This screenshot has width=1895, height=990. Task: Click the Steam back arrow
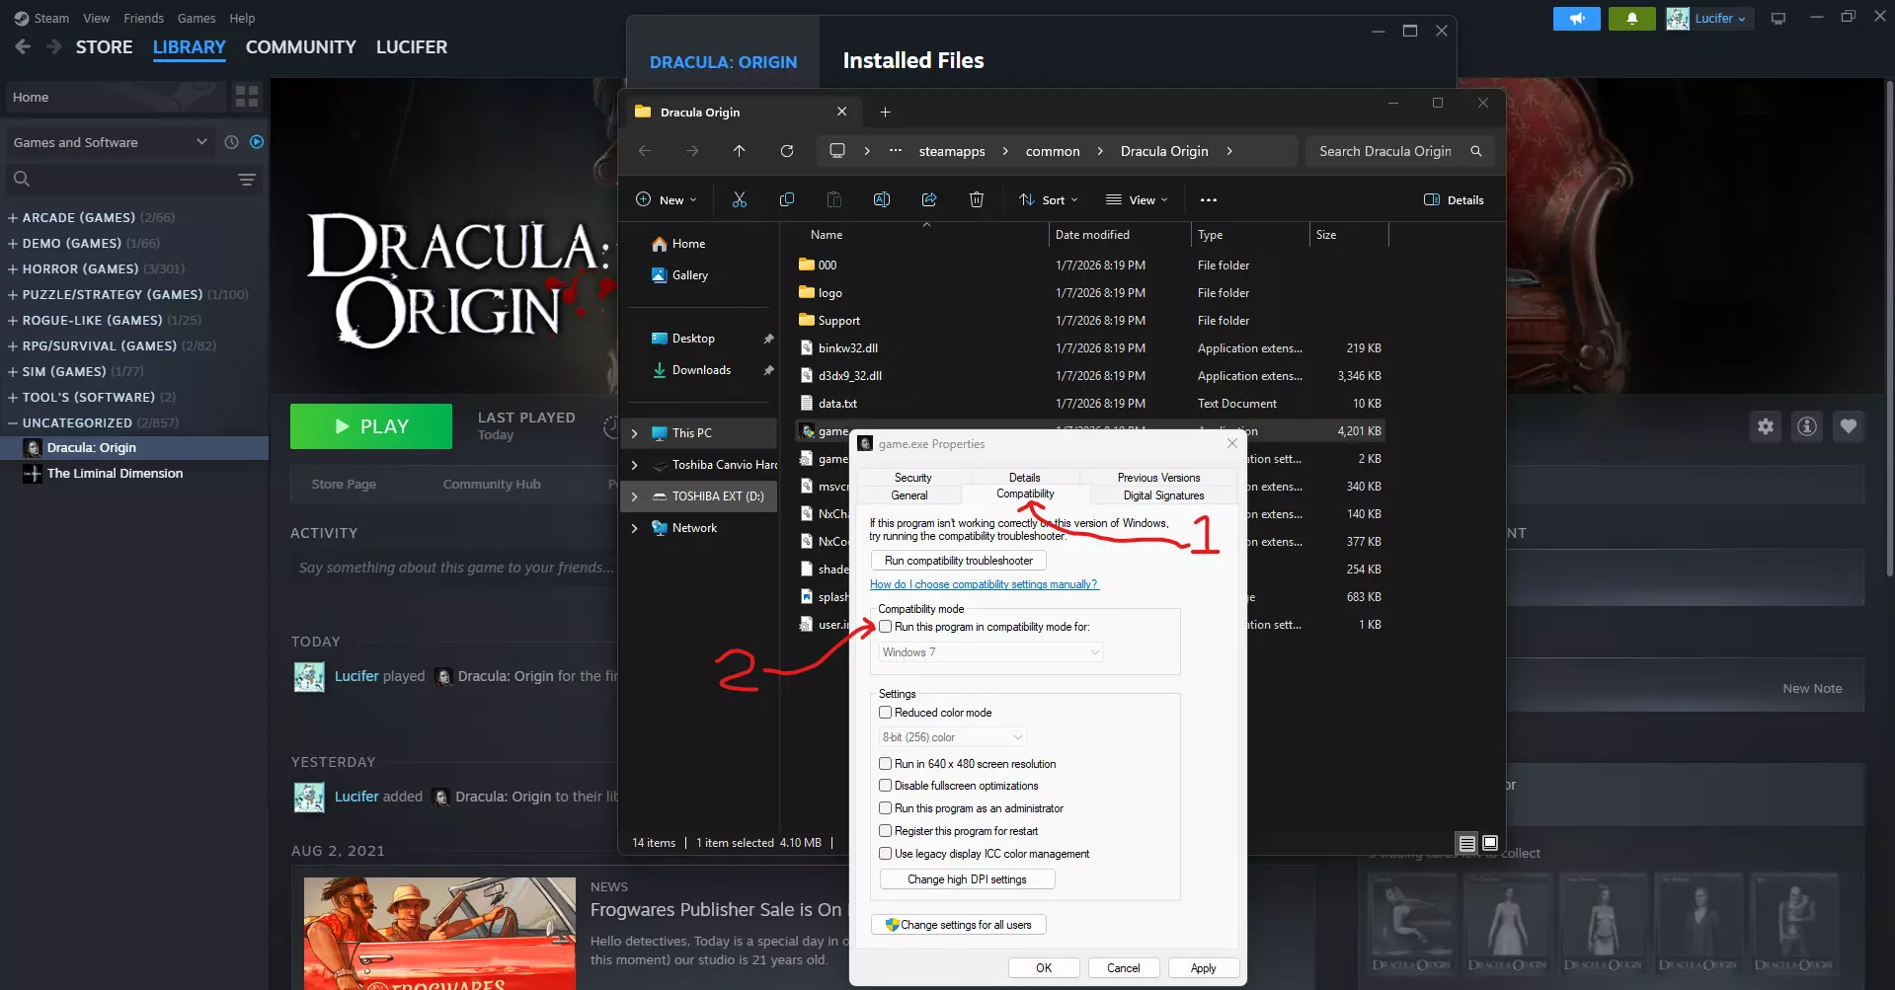23,46
